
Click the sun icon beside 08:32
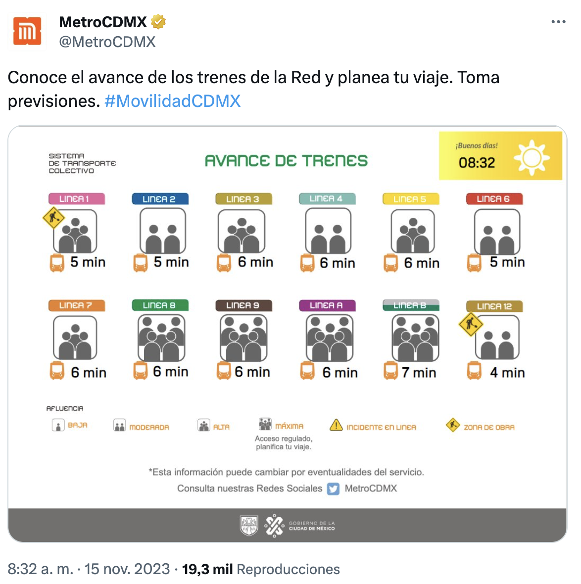pyautogui.click(x=532, y=158)
